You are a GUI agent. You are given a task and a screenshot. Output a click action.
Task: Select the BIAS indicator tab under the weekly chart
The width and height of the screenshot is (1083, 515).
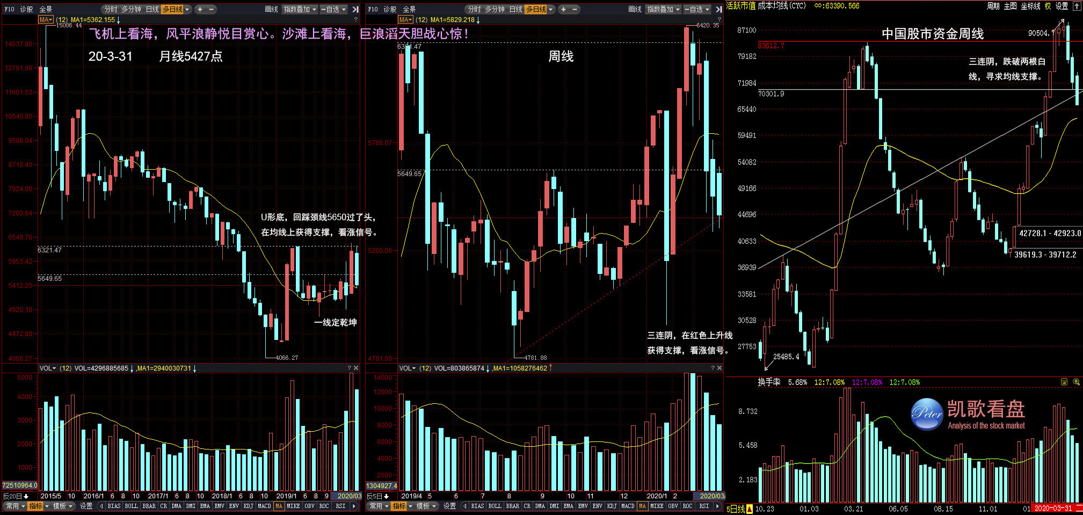(477, 506)
